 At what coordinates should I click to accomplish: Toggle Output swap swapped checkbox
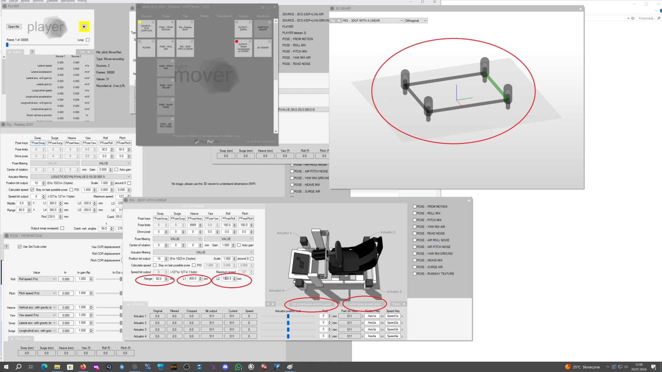coord(62,228)
